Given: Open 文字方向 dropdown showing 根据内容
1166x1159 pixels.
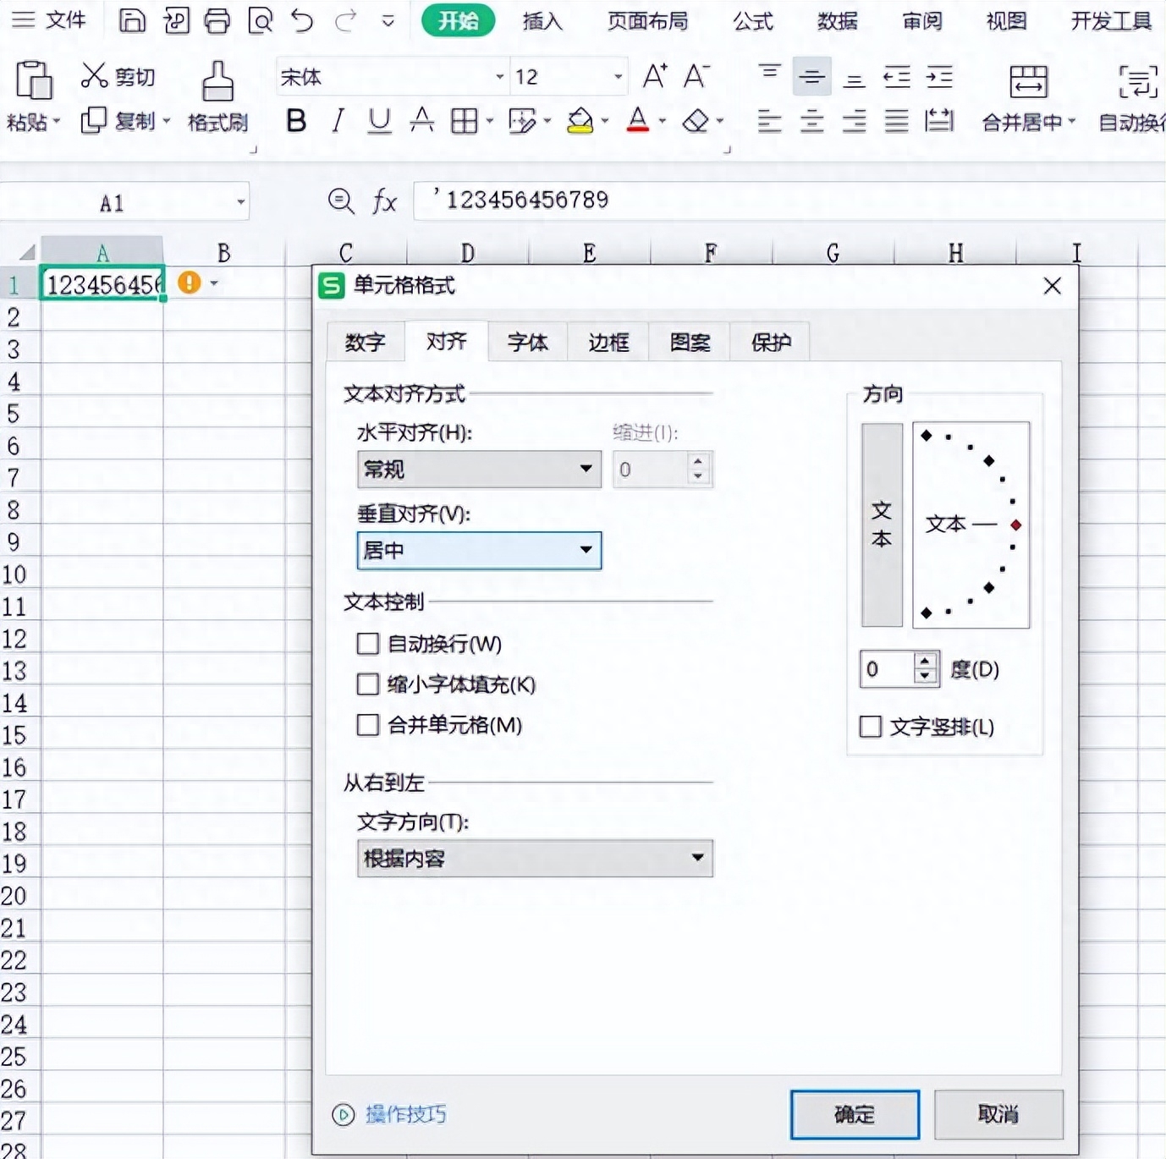Looking at the screenshot, I should [535, 858].
